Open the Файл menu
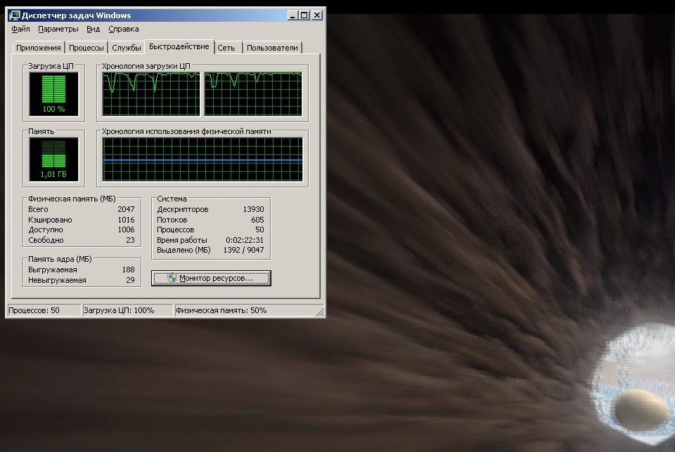This screenshot has height=452, width=675. [20, 29]
